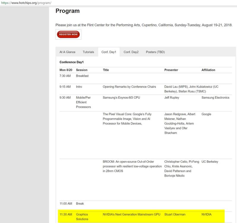Click the Intro session cell
Image resolution: width=237 pixels, height=223 pixels.
coord(79,87)
